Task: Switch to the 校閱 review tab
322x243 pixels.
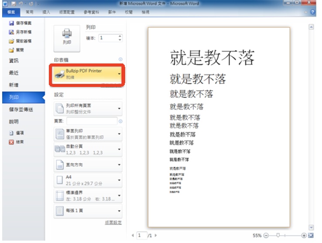Action: click(129, 12)
